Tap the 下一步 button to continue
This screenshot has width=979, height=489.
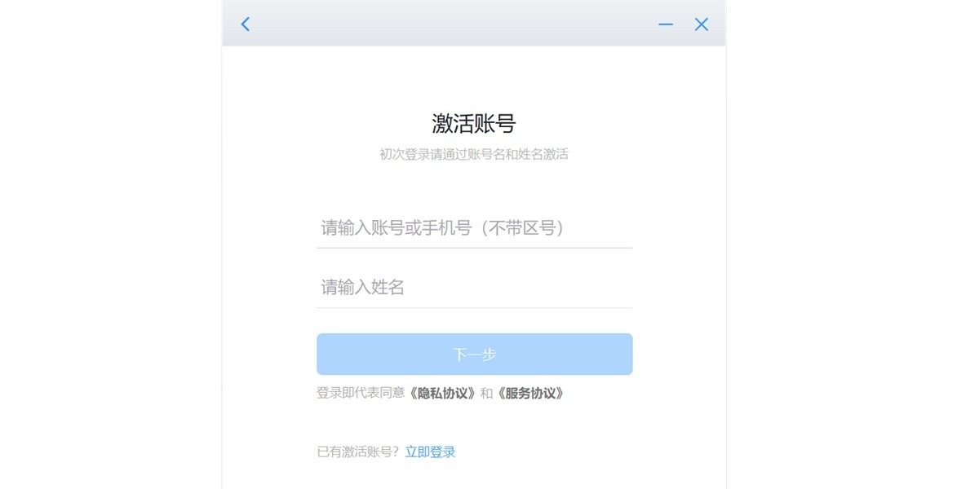[x=474, y=354]
